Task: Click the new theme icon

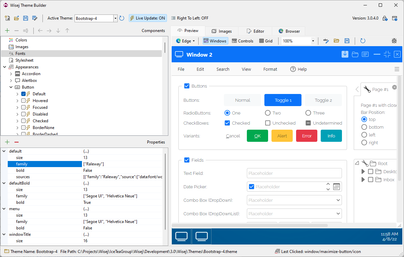Action: pyautogui.click(x=7, y=18)
